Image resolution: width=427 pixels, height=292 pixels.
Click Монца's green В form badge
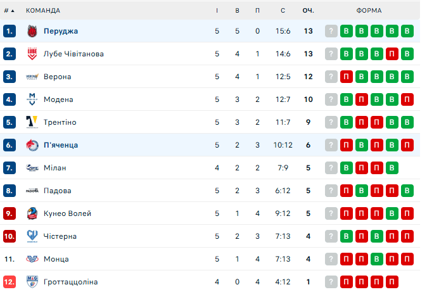(377, 259)
